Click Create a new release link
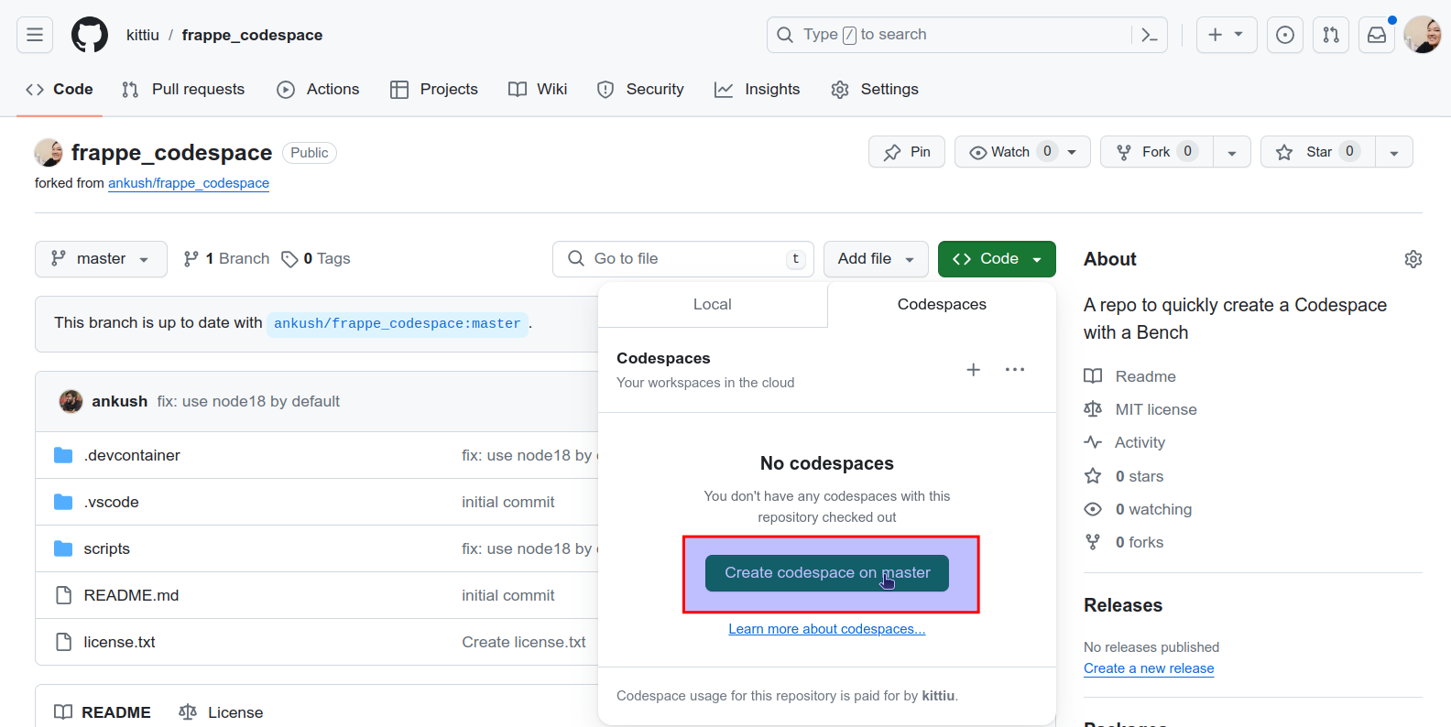Screen dimensions: 1451x727 pyautogui.click(x=1149, y=668)
